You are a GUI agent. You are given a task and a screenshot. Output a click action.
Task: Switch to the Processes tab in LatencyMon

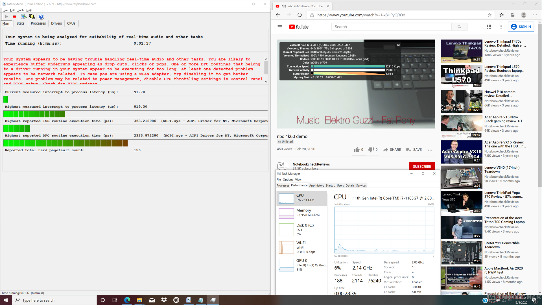38,23
